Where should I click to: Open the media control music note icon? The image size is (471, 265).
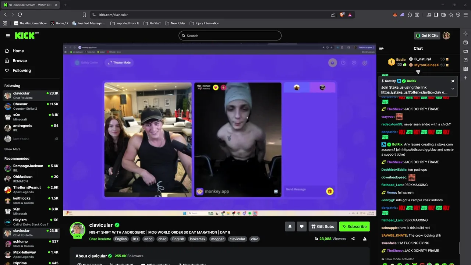pyautogui.click(x=429, y=15)
